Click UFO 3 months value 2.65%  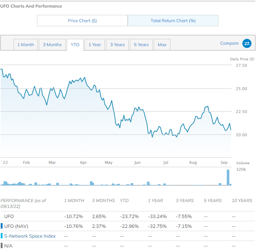coord(99,216)
